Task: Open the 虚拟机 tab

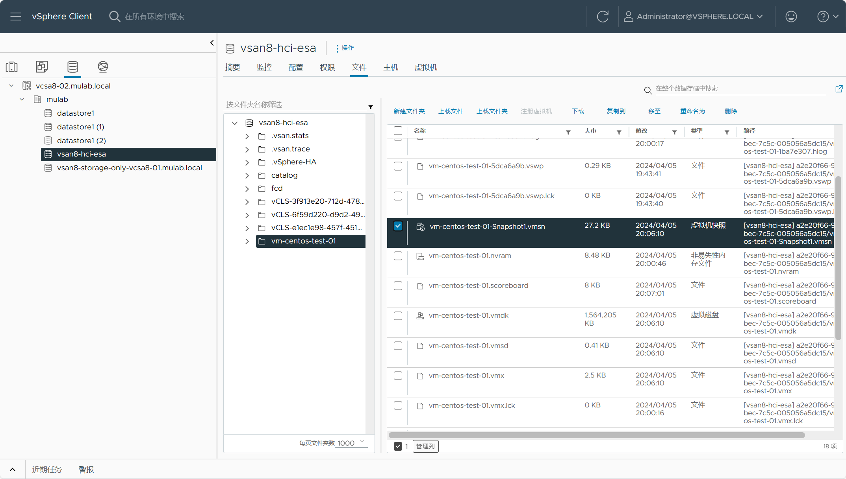Action: click(x=426, y=67)
